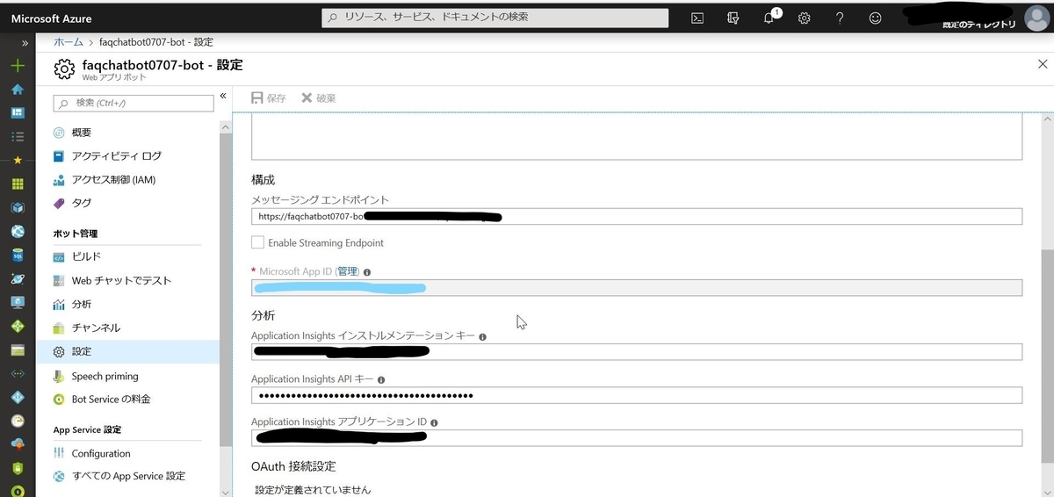Click info icon beside インストルメンテーション キー
This screenshot has height=497, width=1054.
pos(483,336)
